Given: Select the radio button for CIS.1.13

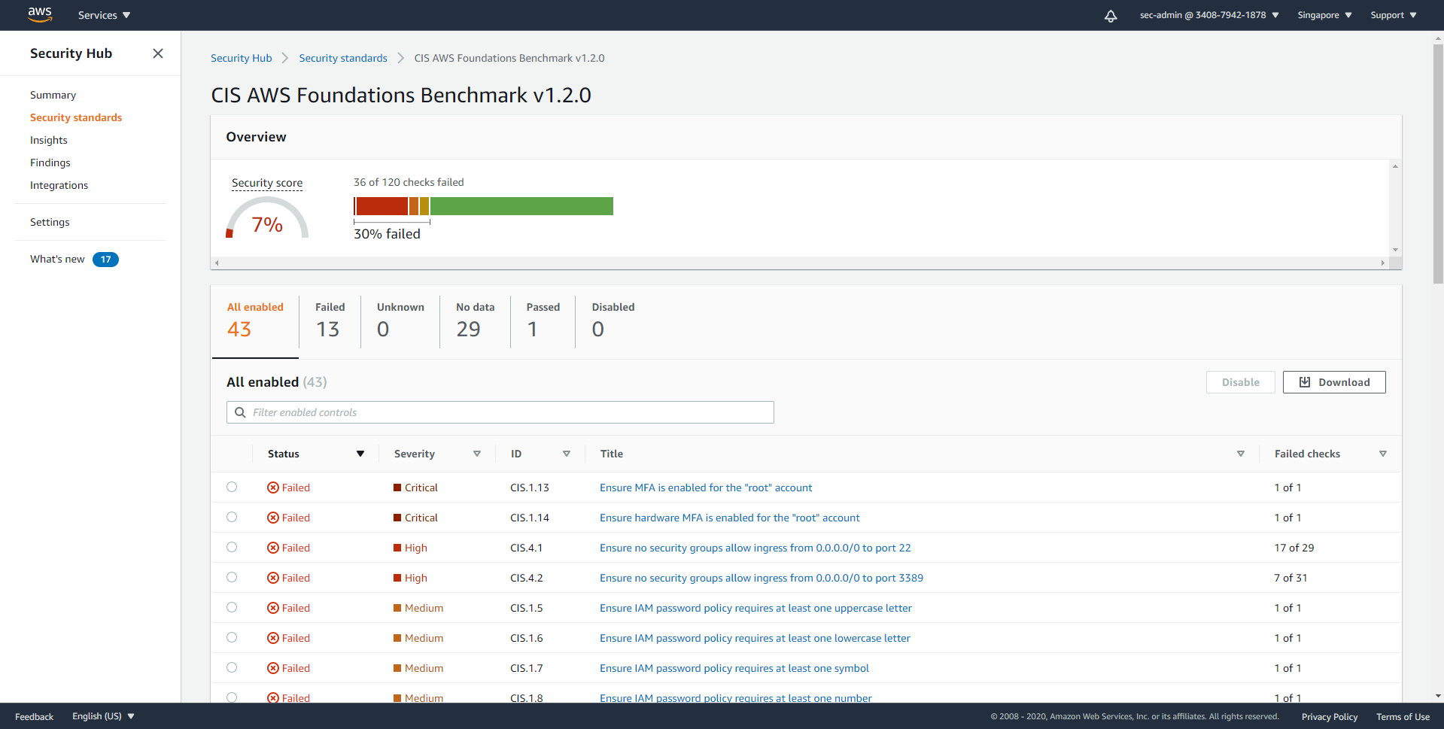Looking at the screenshot, I should click(x=232, y=487).
